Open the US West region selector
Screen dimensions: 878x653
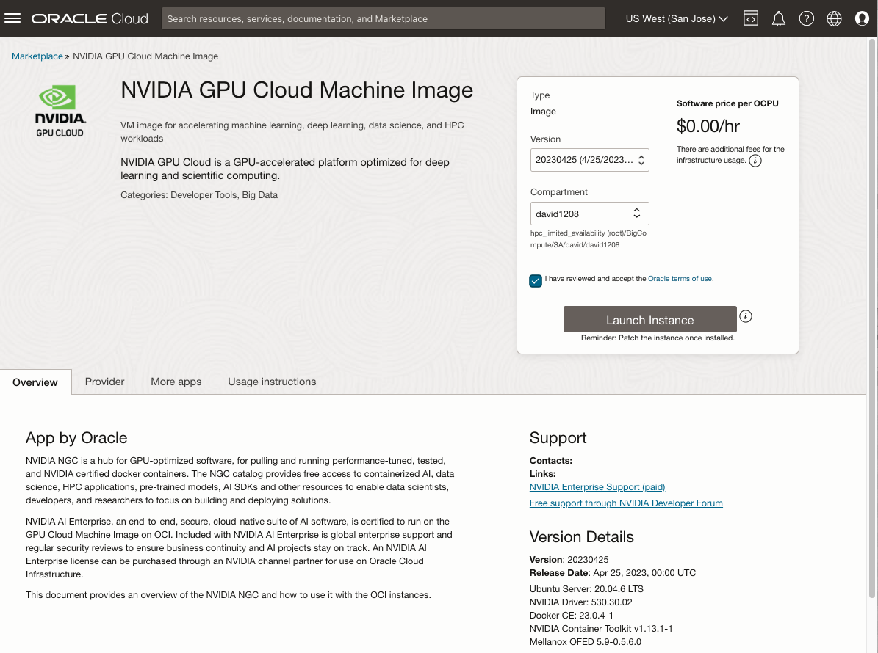[675, 18]
